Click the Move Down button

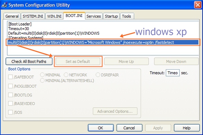176,61
